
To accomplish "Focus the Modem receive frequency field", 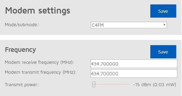I will [134, 64].
